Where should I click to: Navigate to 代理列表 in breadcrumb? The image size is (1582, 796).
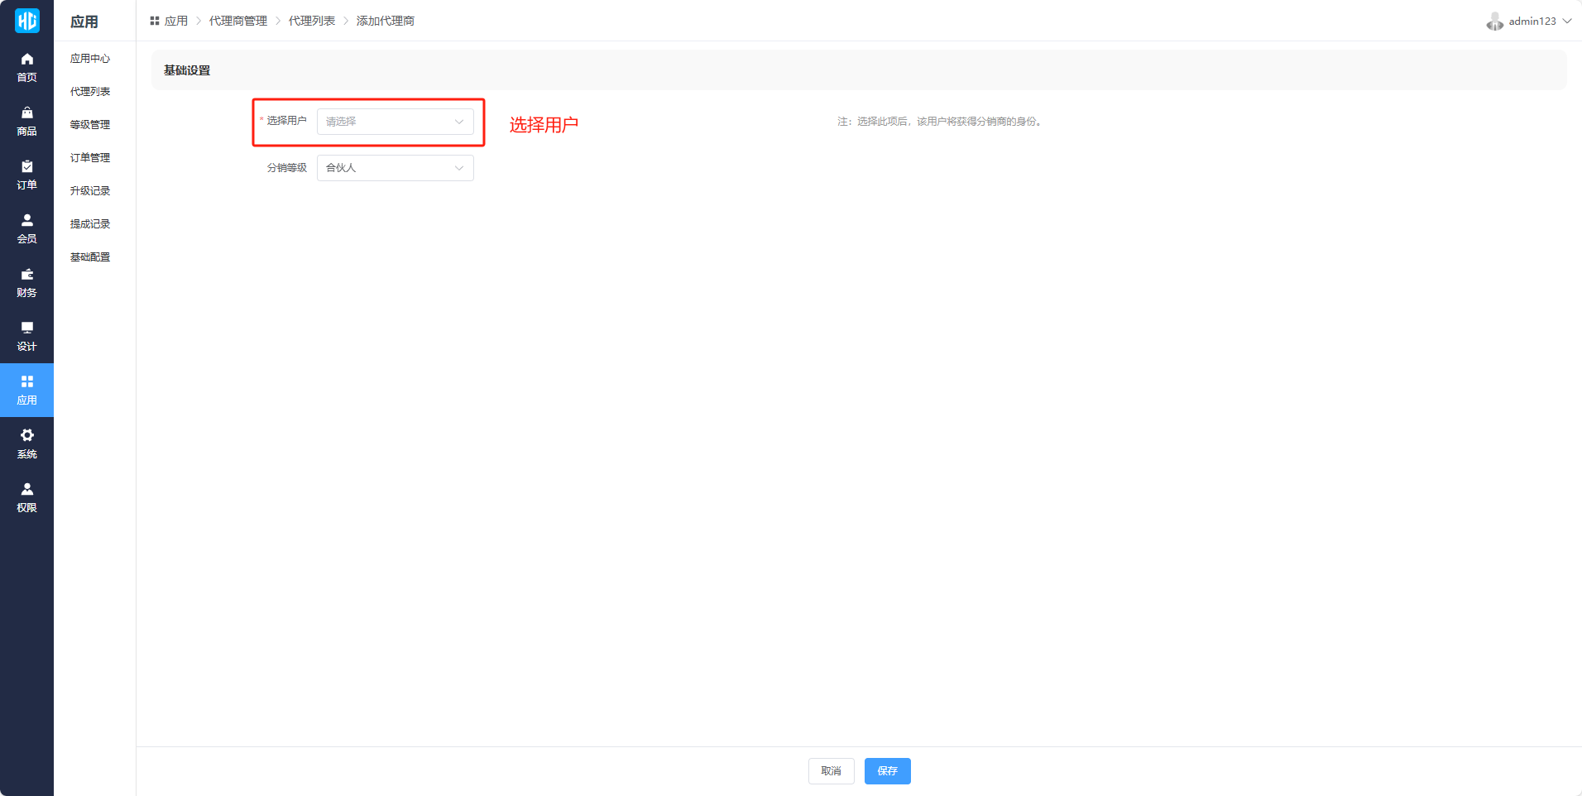coord(311,21)
